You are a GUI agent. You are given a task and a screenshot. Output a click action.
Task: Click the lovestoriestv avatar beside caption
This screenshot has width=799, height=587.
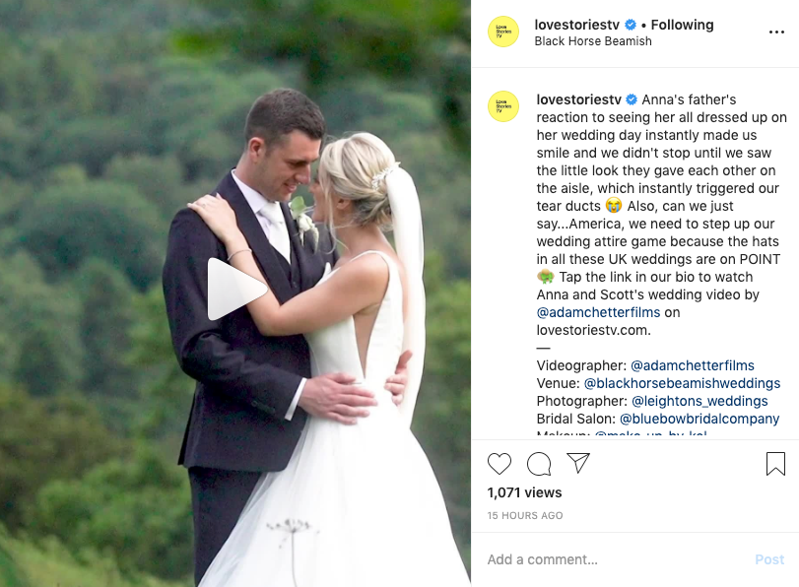click(x=503, y=106)
